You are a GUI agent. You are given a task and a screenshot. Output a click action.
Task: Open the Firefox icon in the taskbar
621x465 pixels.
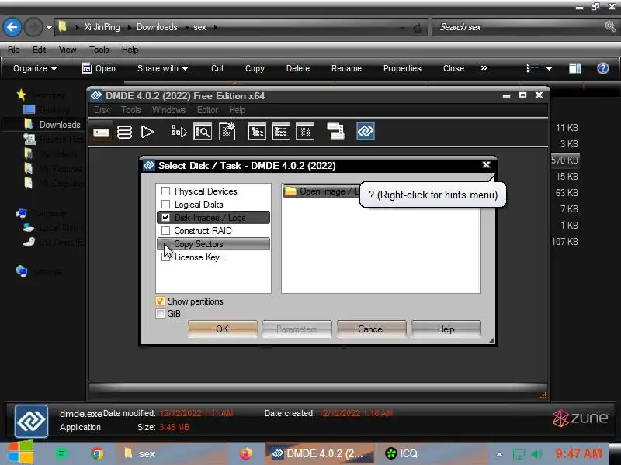246,453
